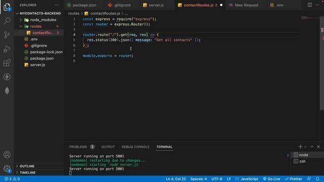Open the MongoDB leaf icon view

point(7,91)
